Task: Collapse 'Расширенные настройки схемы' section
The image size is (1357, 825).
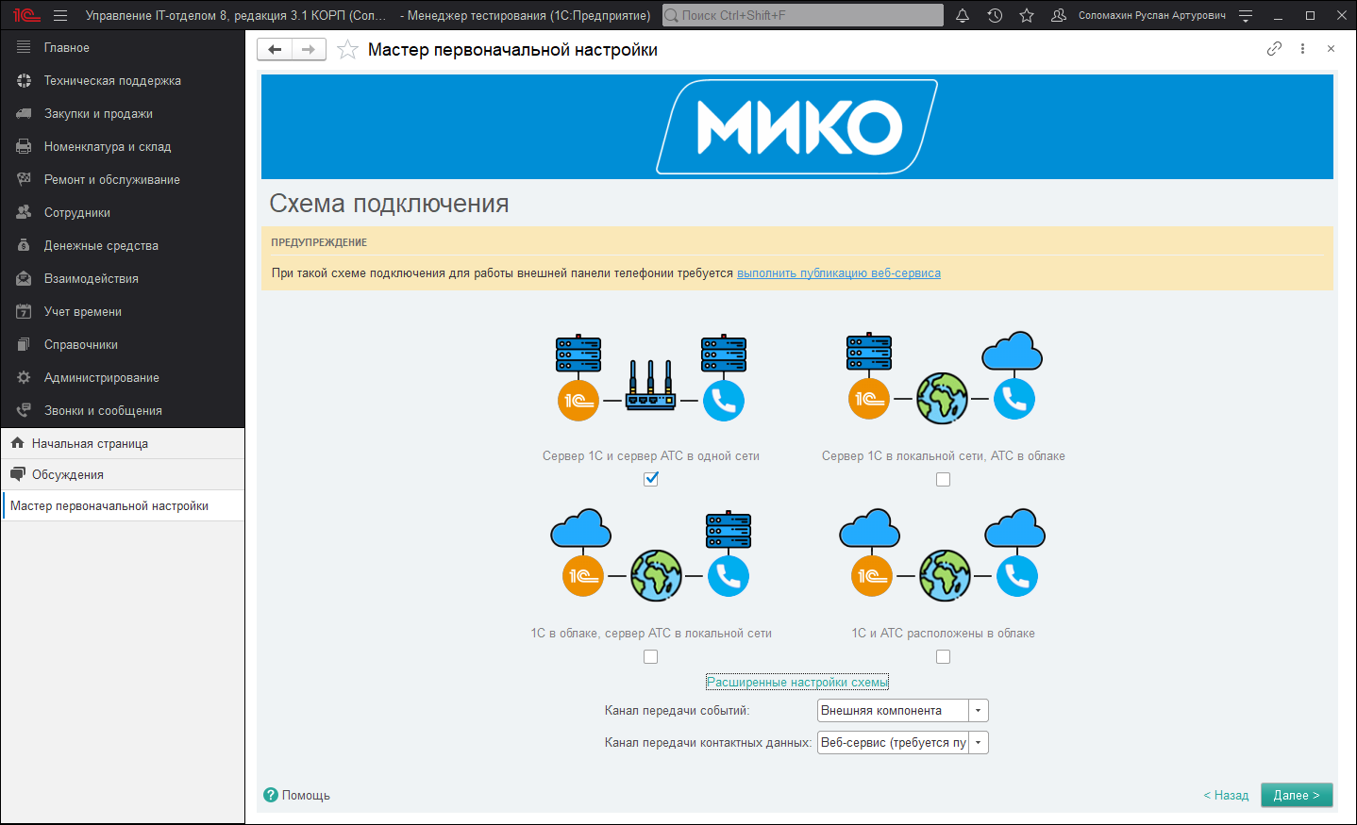Action: click(x=797, y=682)
